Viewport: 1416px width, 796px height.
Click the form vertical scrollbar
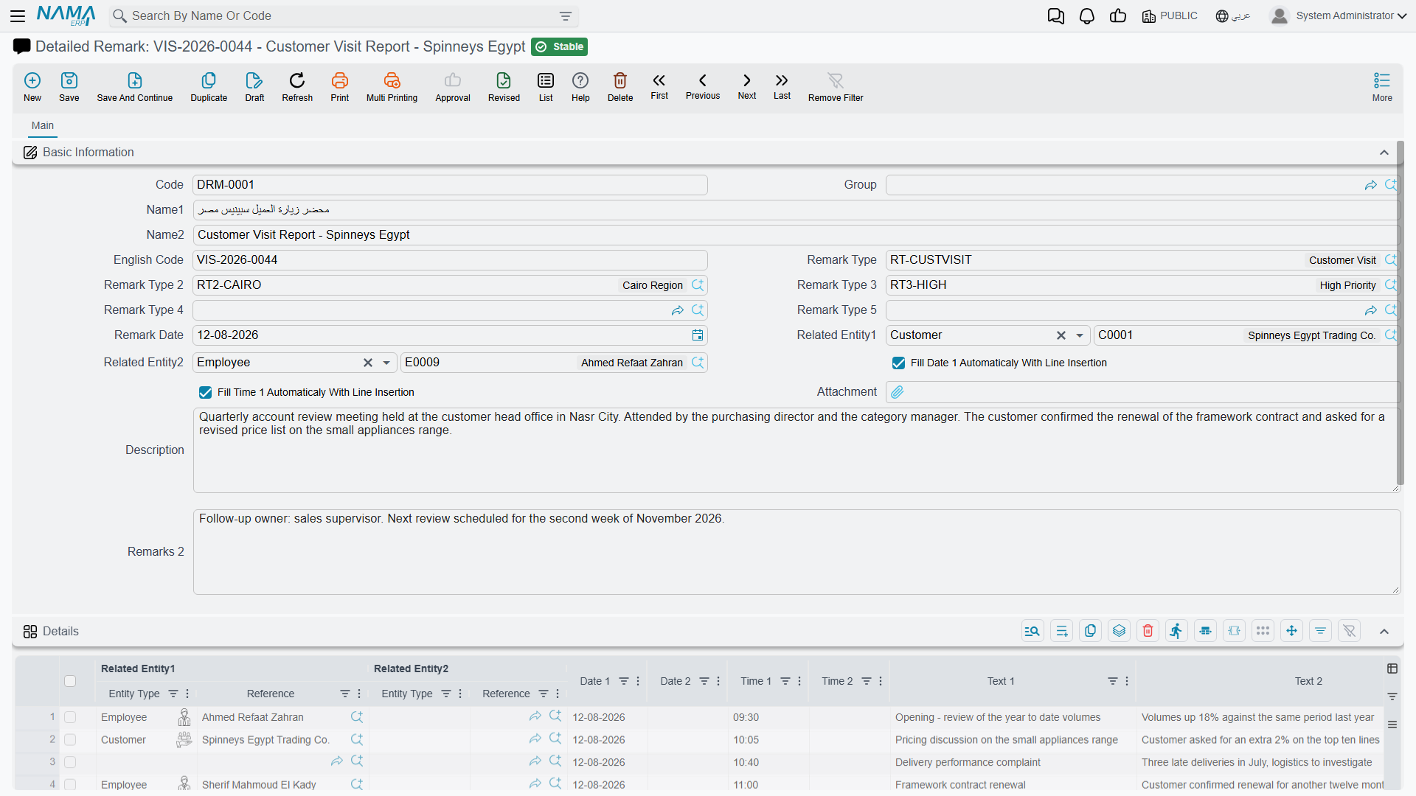pos(1400,313)
